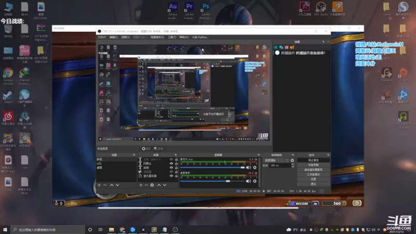The width and height of the screenshot is (416, 234).
Task: Click the exit button in Controls
Action: click(x=314, y=184)
